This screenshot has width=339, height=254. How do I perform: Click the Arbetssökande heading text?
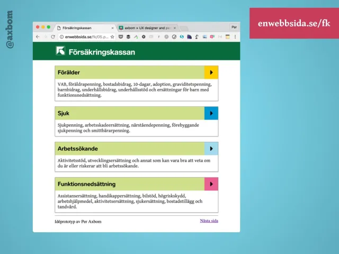point(78,149)
